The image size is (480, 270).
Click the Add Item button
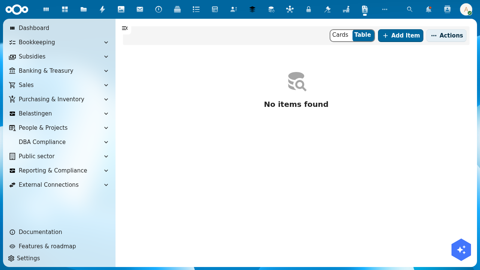click(x=400, y=36)
